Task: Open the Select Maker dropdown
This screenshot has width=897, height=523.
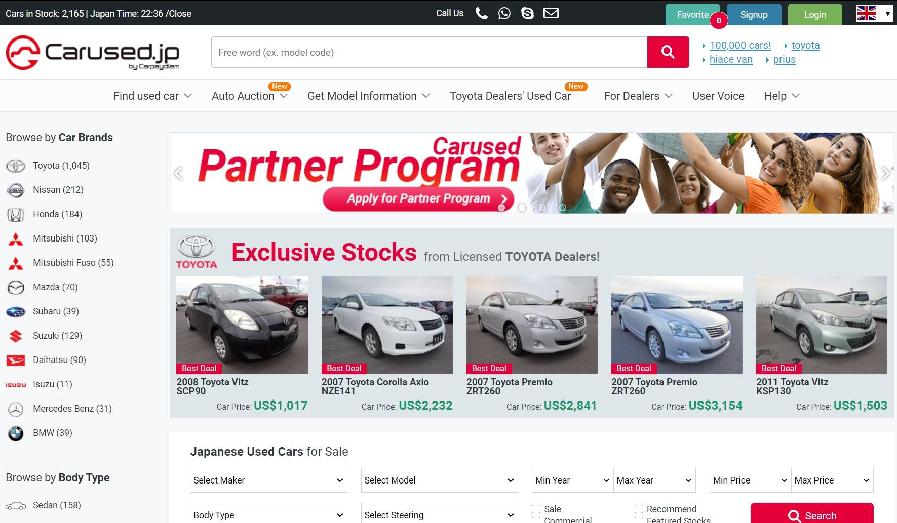Action: pos(268,480)
